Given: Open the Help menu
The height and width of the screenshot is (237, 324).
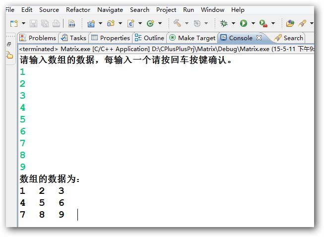Looking at the screenshot, I should pos(238,10).
